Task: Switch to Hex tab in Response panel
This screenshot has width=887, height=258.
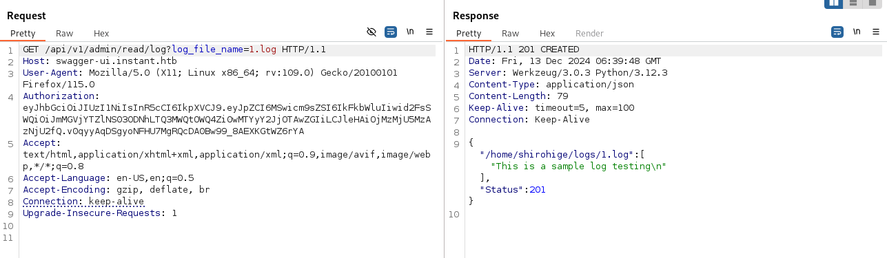Action: 547,33
